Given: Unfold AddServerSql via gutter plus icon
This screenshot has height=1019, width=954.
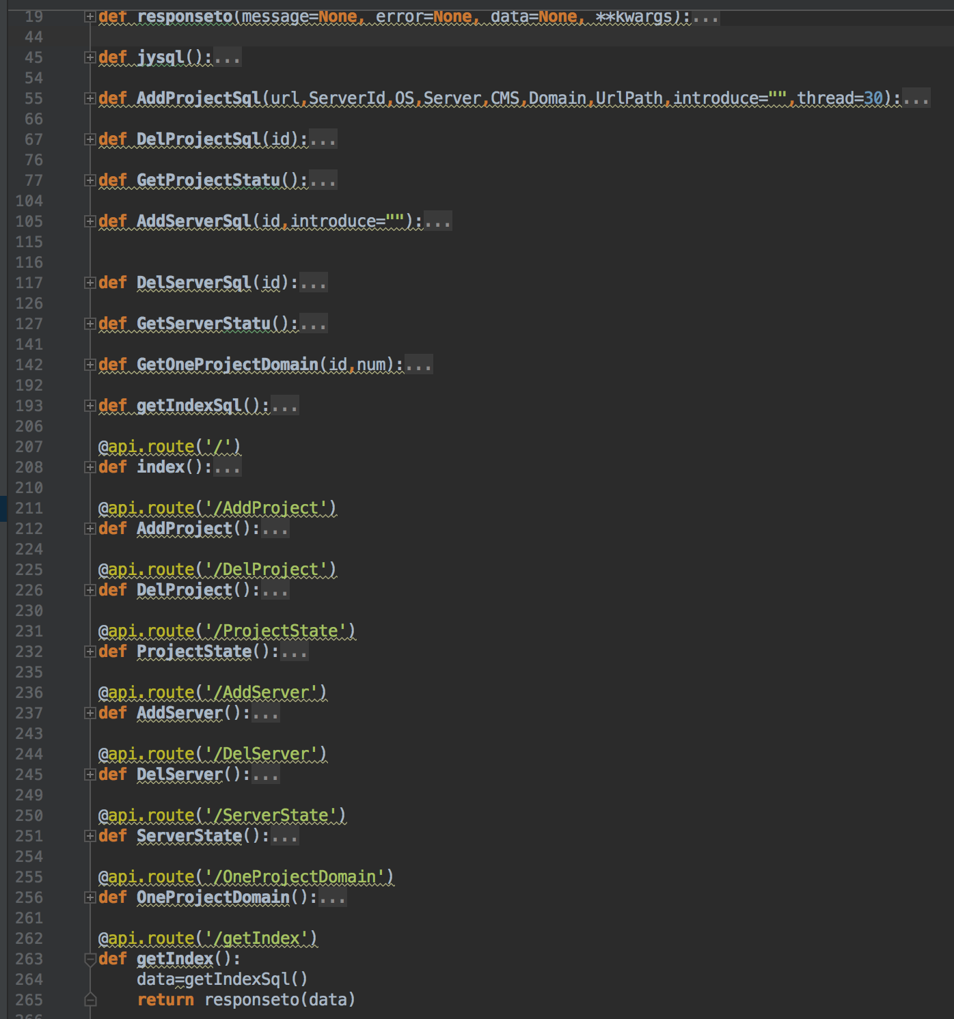Looking at the screenshot, I should pyautogui.click(x=90, y=221).
